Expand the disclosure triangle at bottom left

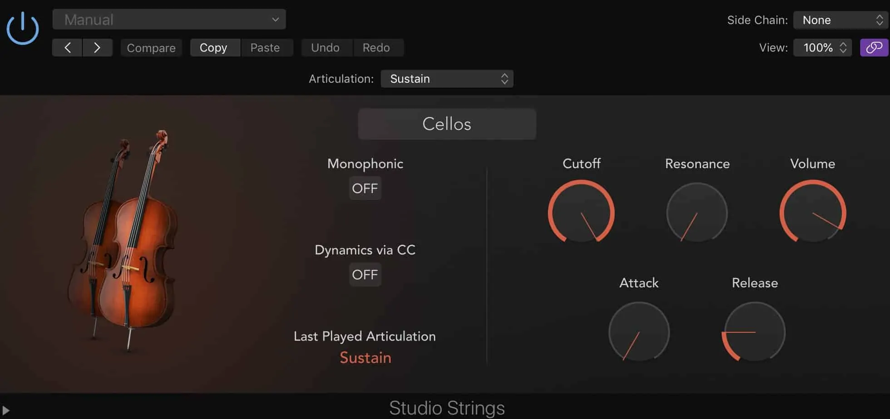(6, 411)
